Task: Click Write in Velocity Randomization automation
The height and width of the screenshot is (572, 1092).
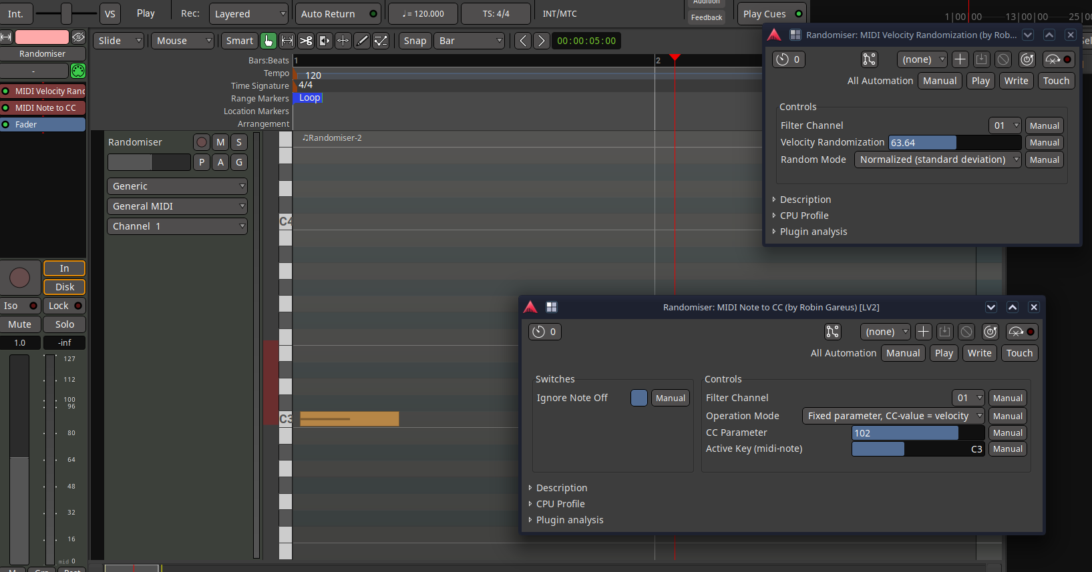Action: click(1016, 81)
